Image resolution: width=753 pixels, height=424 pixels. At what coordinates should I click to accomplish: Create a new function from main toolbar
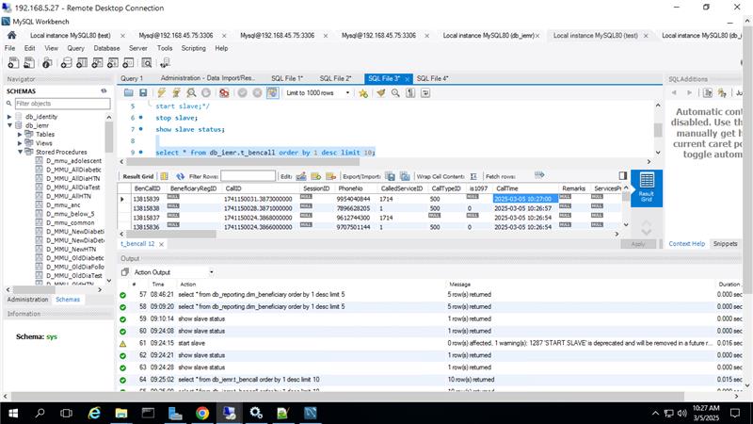click(x=128, y=63)
